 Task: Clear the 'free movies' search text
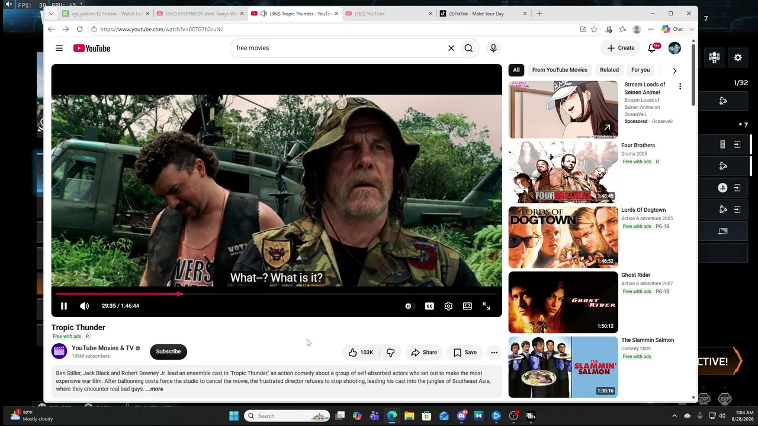tap(451, 48)
